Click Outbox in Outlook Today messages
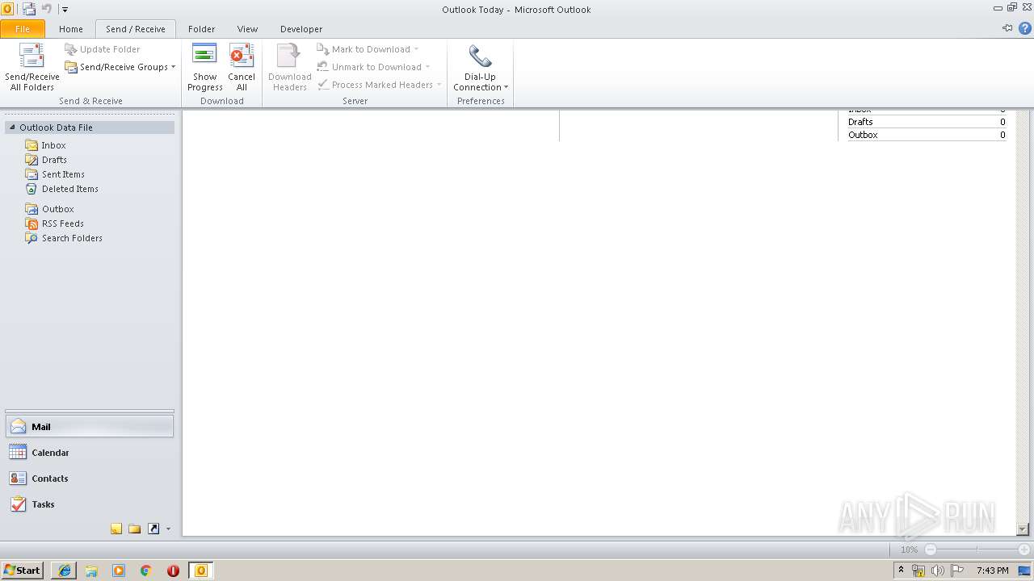Image resolution: width=1034 pixels, height=581 pixels. [x=863, y=135]
